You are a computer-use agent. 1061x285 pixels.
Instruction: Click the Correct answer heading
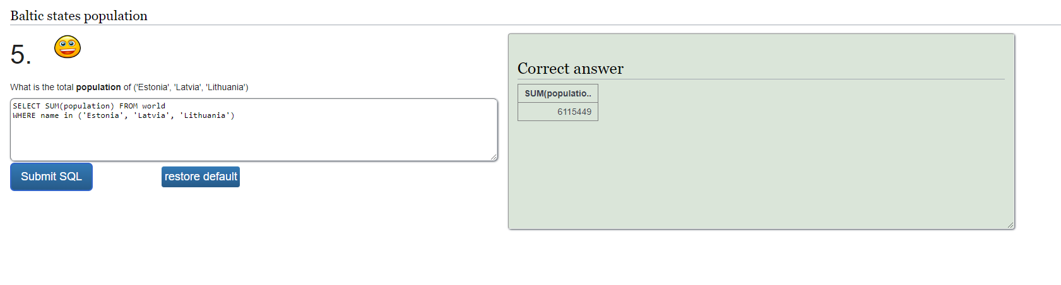[x=571, y=69]
